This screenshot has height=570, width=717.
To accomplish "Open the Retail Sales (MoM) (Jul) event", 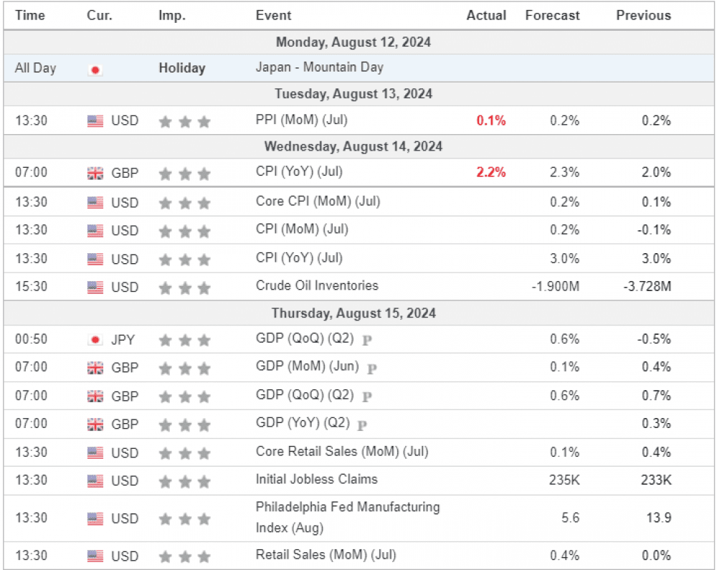I will pyautogui.click(x=326, y=554).
